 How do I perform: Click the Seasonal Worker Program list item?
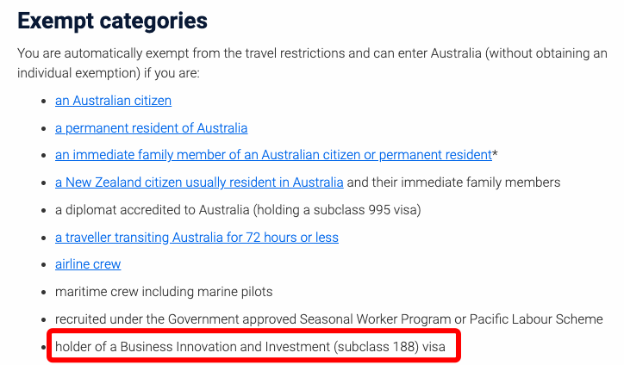(x=328, y=319)
